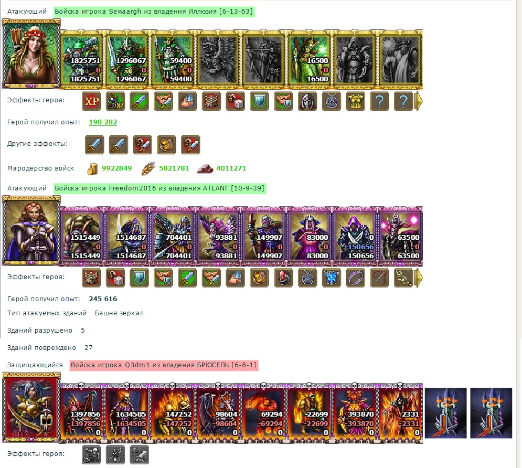Select the first mirror tower building thumbnail

click(445, 413)
